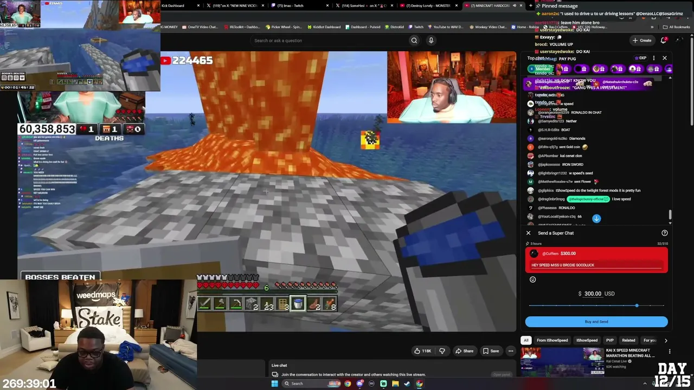
Task: Close the Send a Super Chat panel
Action: (528, 233)
